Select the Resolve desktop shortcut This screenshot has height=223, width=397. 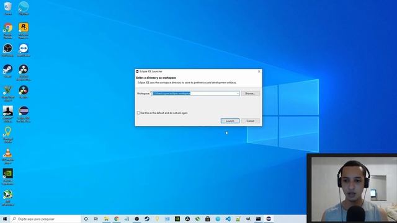(x=24, y=92)
